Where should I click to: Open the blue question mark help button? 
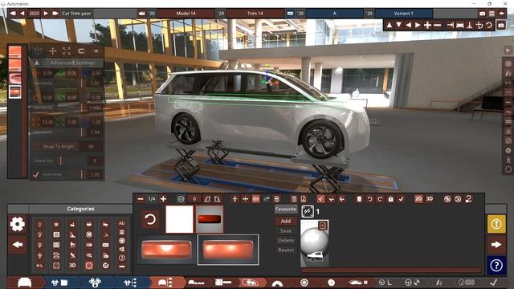[x=496, y=265]
